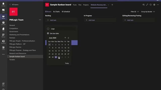
Task: Switch to Schedule view
Action: [x=66, y=12]
